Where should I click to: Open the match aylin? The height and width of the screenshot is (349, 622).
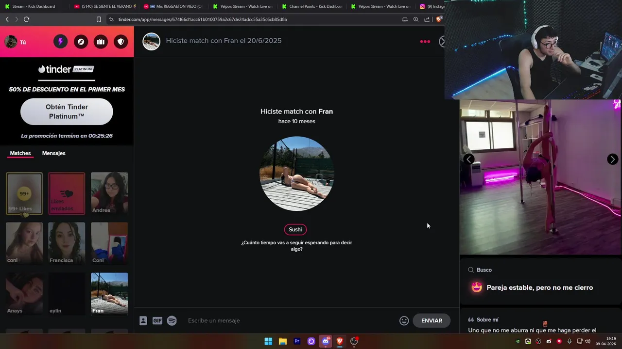click(67, 294)
